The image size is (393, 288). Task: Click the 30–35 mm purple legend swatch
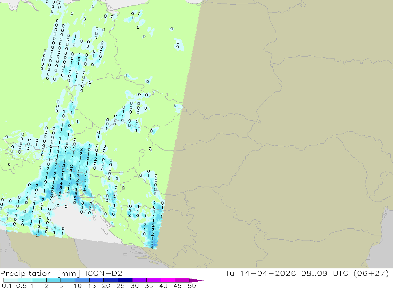click(140, 280)
